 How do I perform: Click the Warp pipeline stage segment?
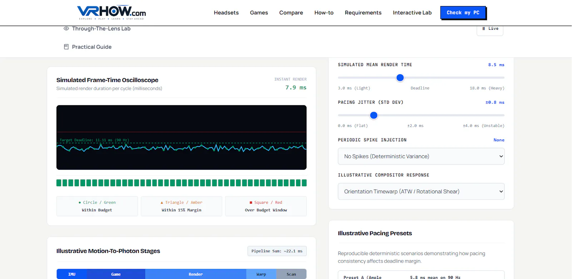pos(261,274)
